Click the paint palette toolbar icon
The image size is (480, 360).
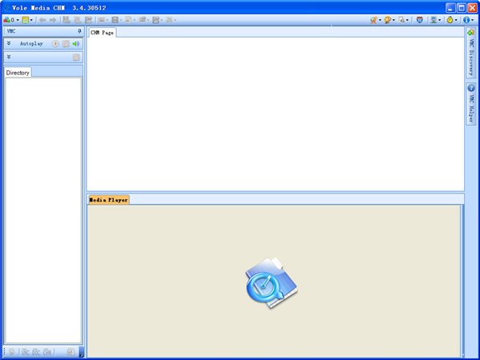[x=388, y=20]
